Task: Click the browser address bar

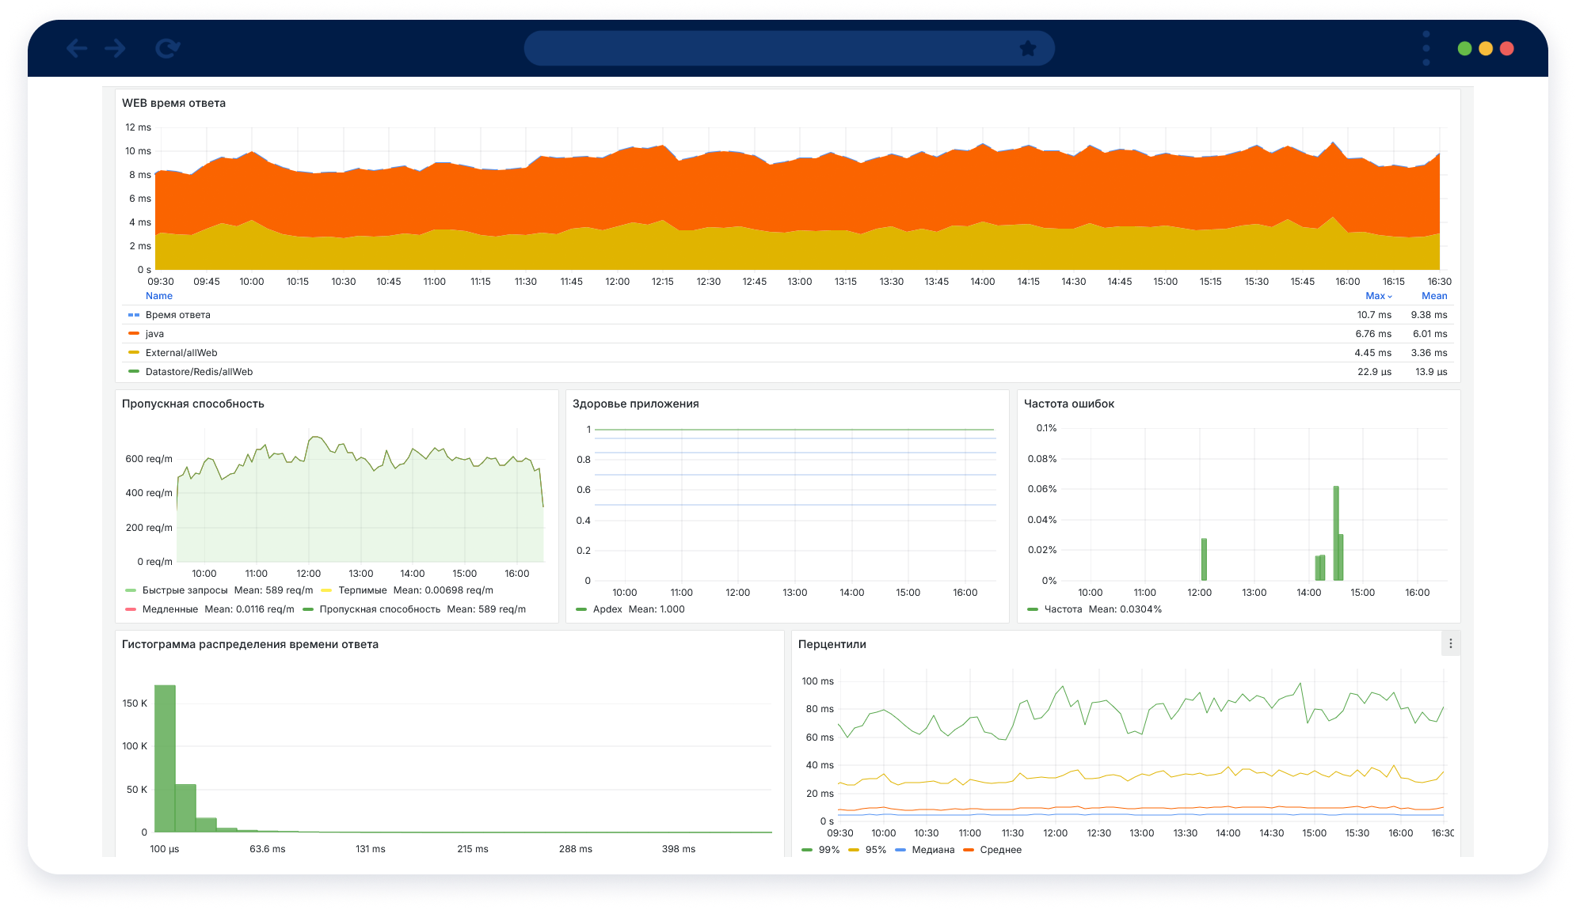Action: click(x=789, y=48)
